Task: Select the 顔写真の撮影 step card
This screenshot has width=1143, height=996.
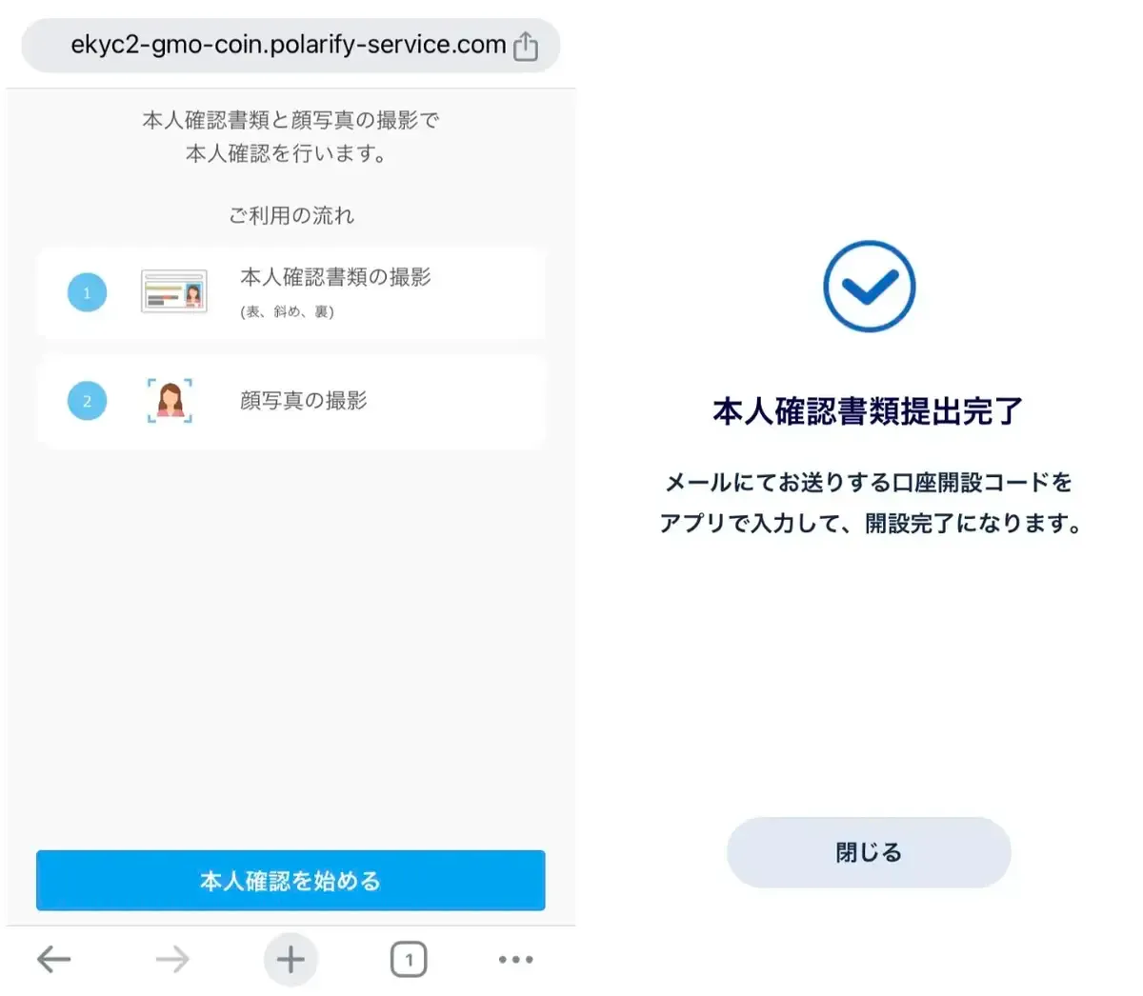Action: (291, 402)
